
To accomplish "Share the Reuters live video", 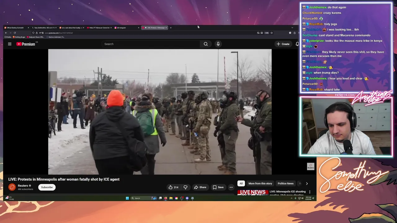I will tap(200, 187).
